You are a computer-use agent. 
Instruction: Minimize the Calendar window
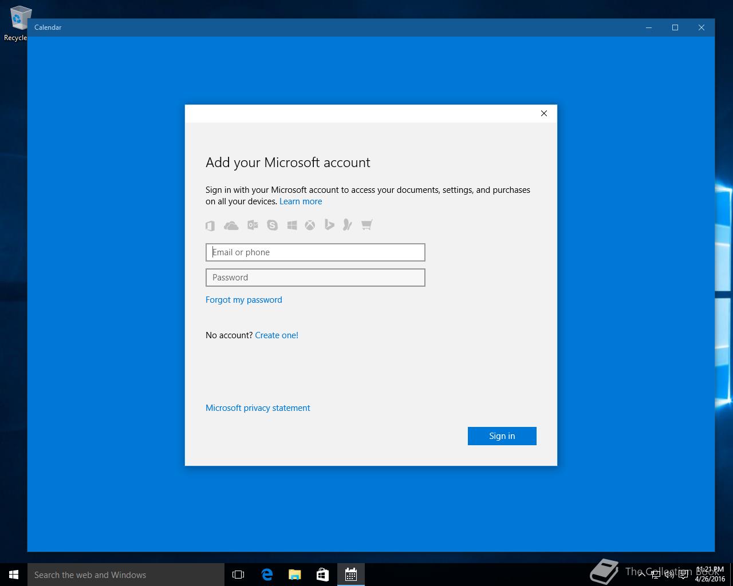tap(649, 27)
